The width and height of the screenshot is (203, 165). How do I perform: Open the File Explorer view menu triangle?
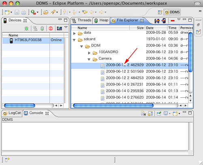pyautogui.click(x=179, y=19)
